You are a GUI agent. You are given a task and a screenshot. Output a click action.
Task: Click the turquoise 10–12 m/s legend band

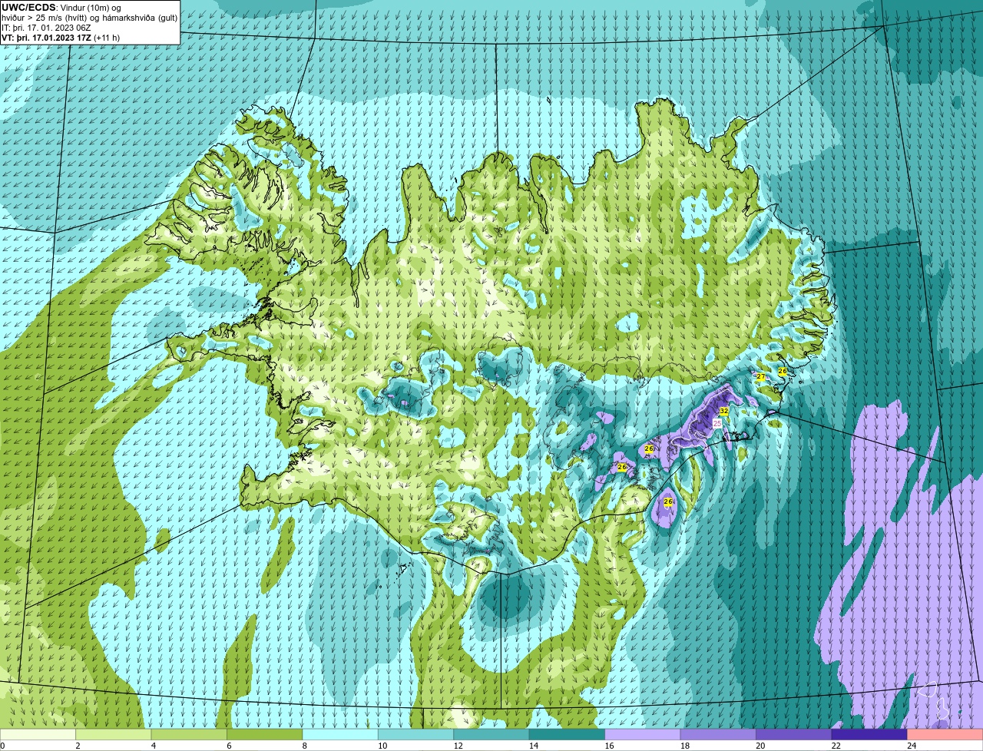[x=416, y=734]
